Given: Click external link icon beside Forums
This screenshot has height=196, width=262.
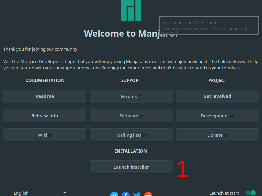Looking at the screenshot, I should [x=140, y=97].
